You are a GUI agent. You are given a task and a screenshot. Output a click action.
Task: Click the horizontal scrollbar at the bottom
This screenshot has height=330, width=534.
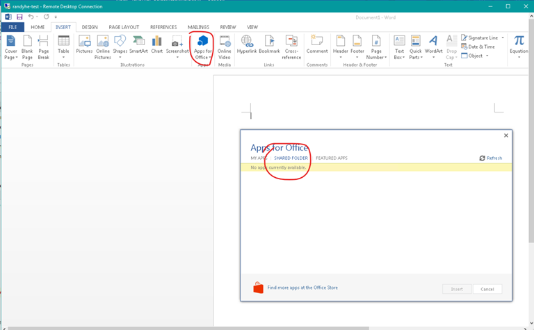[x=188, y=329]
